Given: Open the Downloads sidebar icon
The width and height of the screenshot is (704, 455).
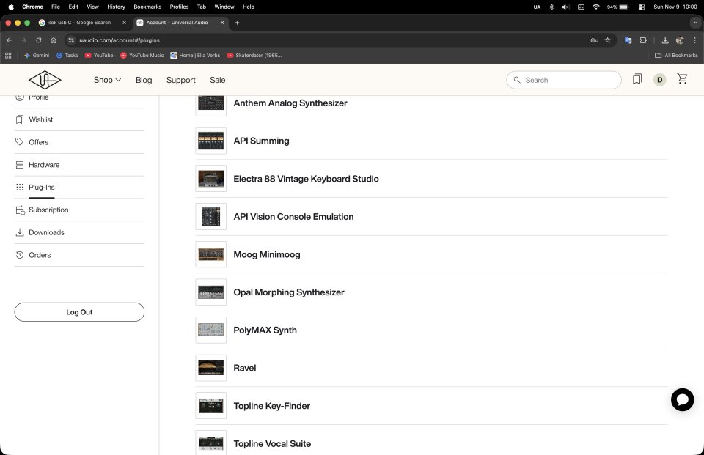Looking at the screenshot, I should point(20,232).
